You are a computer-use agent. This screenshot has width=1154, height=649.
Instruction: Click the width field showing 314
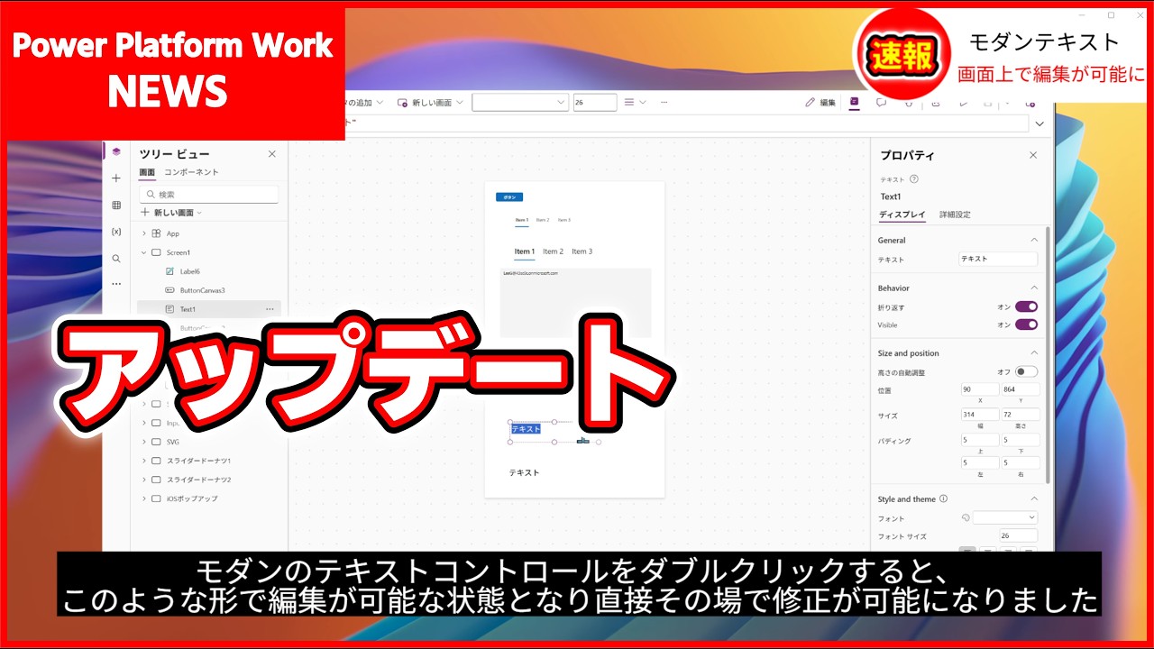click(979, 415)
